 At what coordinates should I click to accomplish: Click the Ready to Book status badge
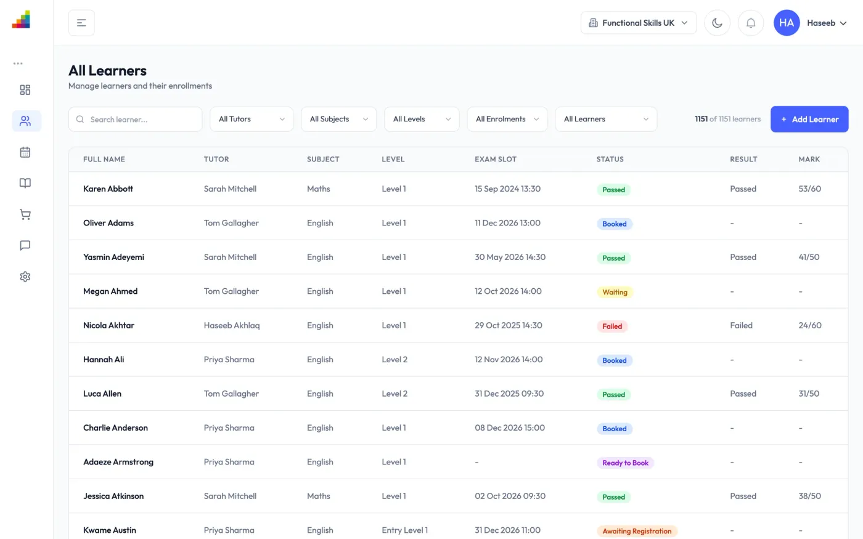[x=625, y=463]
